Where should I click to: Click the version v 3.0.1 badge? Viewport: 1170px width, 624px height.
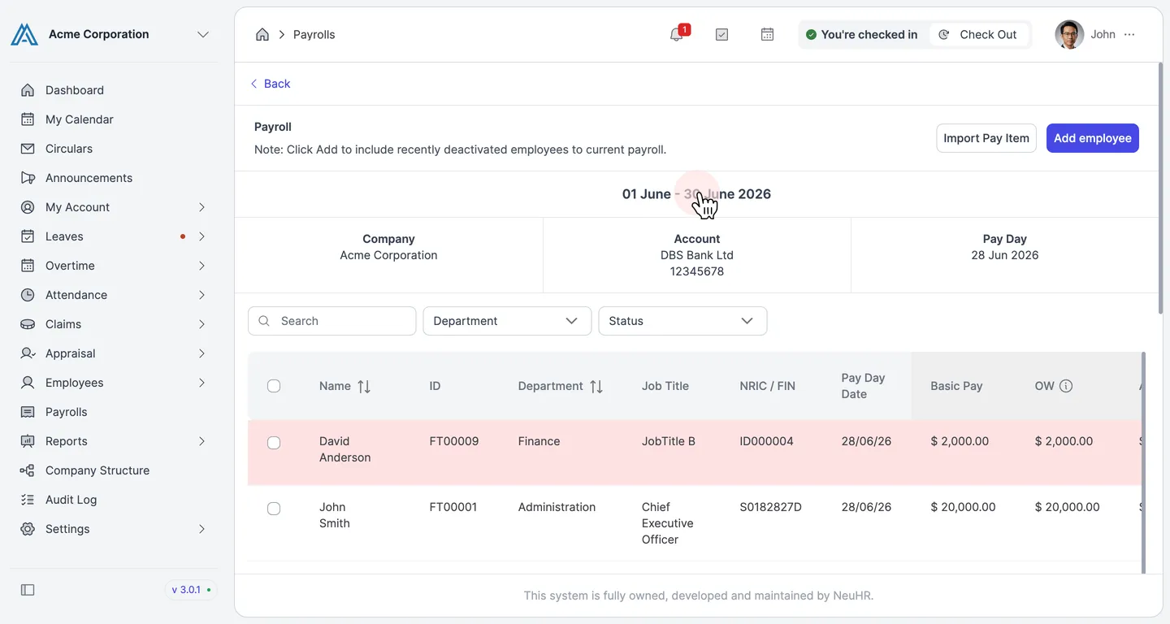point(191,590)
